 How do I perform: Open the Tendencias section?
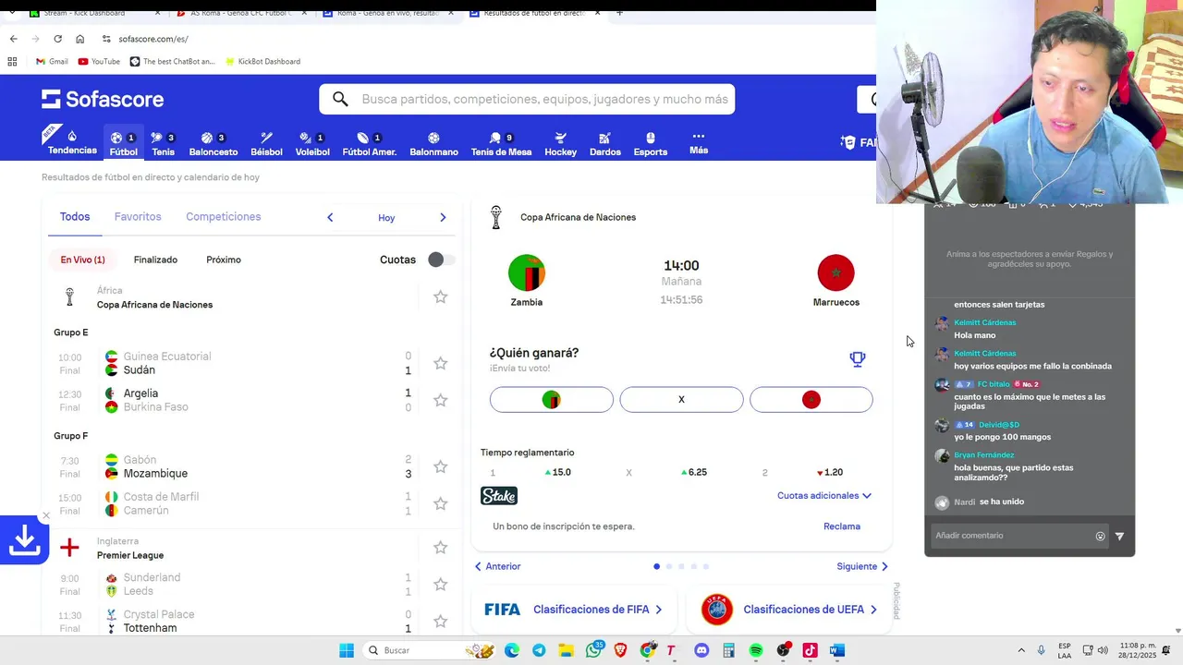point(72,143)
